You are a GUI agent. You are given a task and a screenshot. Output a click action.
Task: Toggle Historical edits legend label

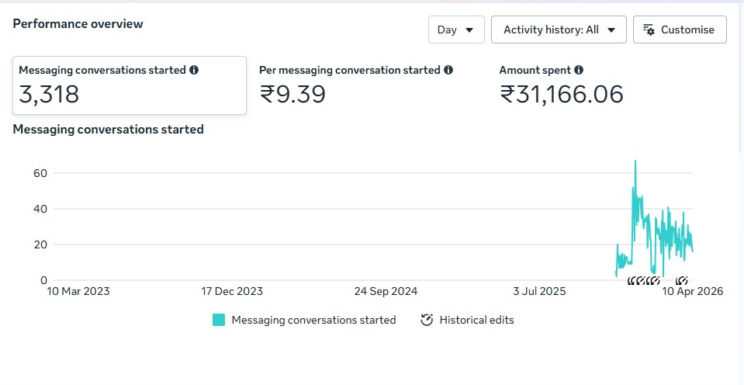pyautogui.click(x=476, y=320)
